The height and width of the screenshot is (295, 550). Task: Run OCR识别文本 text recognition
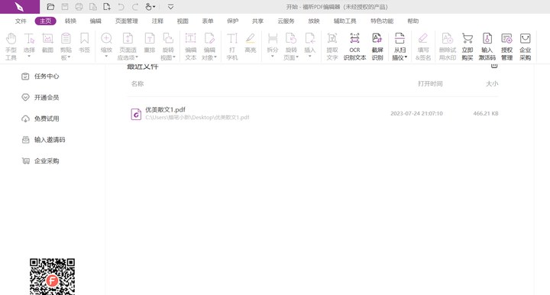pyautogui.click(x=354, y=47)
